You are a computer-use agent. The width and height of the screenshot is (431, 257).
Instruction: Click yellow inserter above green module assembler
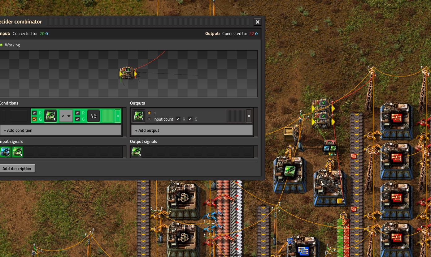tap(290, 152)
